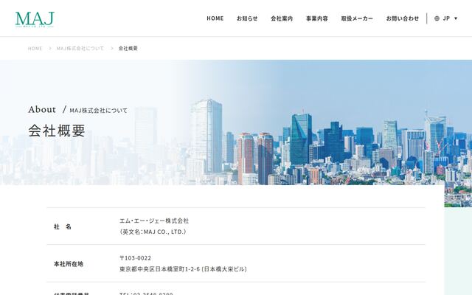Click the 社 名 row label
Image resolution: width=472 pixels, height=295 pixels.
tap(63, 226)
